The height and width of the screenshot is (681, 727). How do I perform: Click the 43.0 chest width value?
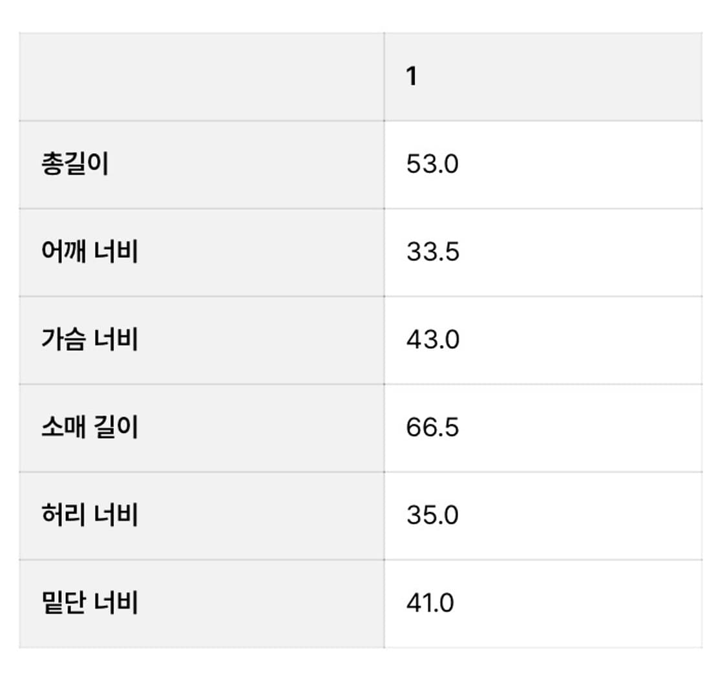point(432,340)
